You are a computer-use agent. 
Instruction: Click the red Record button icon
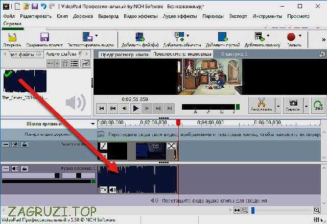pyautogui.click(x=291, y=37)
